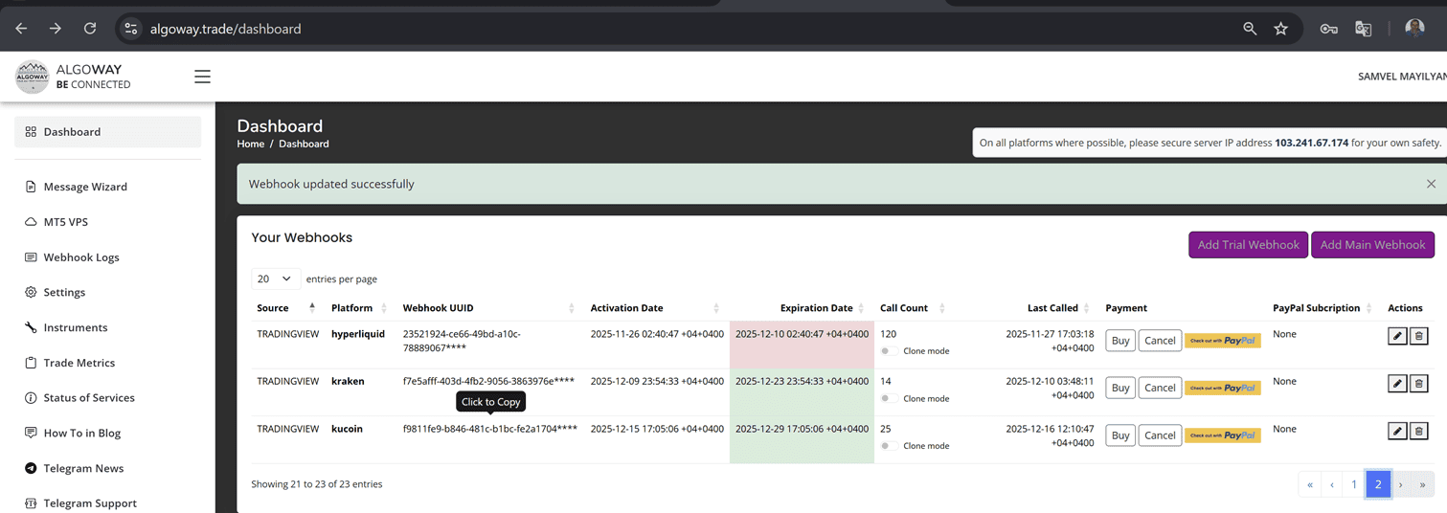Viewport: 1447px width, 513px height.
Task: Reload the algoway.trade page
Action: [x=90, y=29]
